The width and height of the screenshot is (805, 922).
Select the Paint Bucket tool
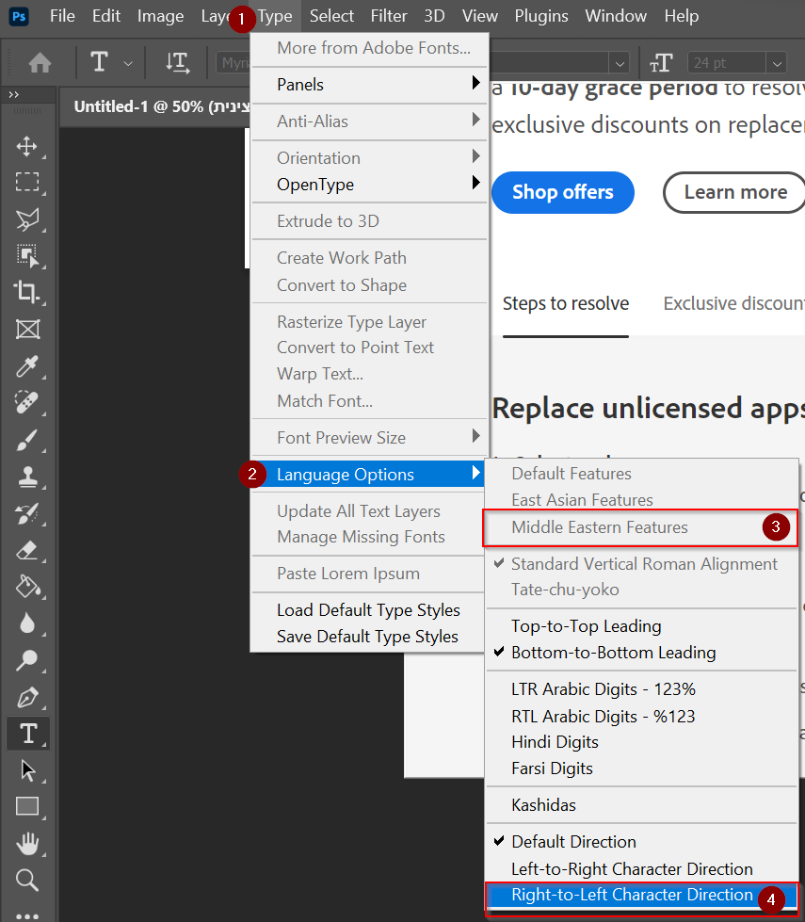(x=27, y=587)
